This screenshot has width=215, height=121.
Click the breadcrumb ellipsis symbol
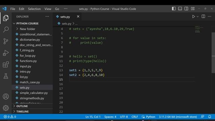pyautogui.click(x=76, y=24)
